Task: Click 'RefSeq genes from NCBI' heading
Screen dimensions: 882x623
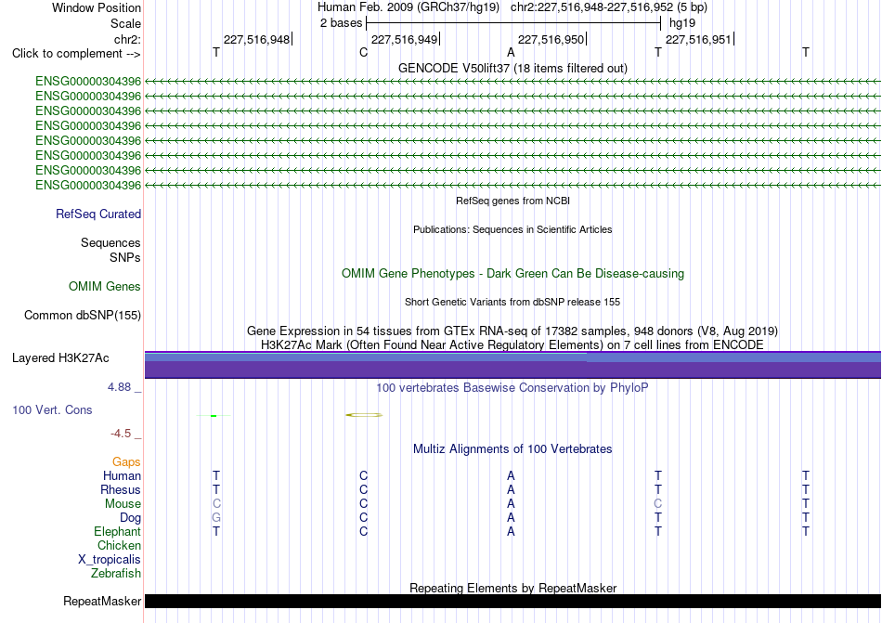Action: pyautogui.click(x=512, y=201)
